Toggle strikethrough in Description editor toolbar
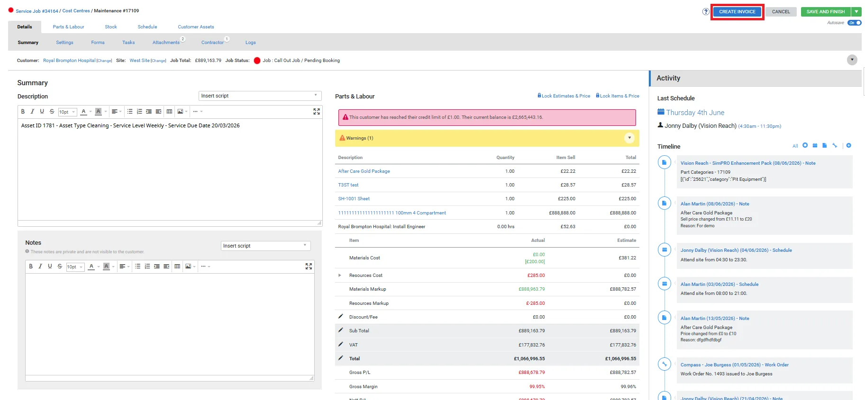The width and height of the screenshot is (865, 400). pyautogui.click(x=52, y=112)
